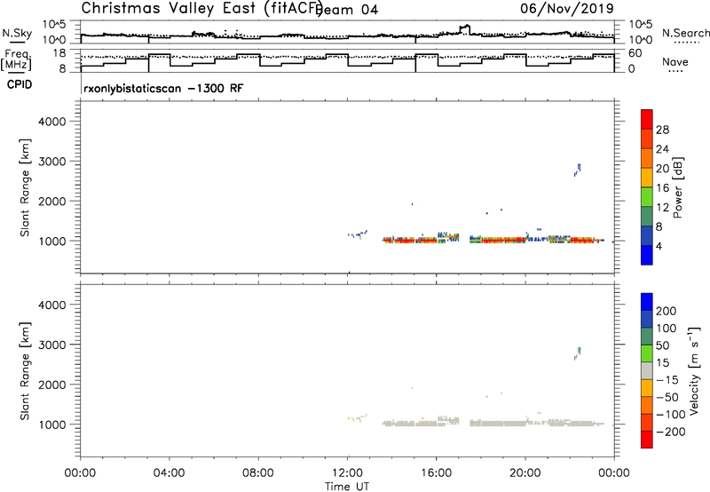
Task: Click the blue bottom of Power colorbar
Action: pyautogui.click(x=647, y=255)
